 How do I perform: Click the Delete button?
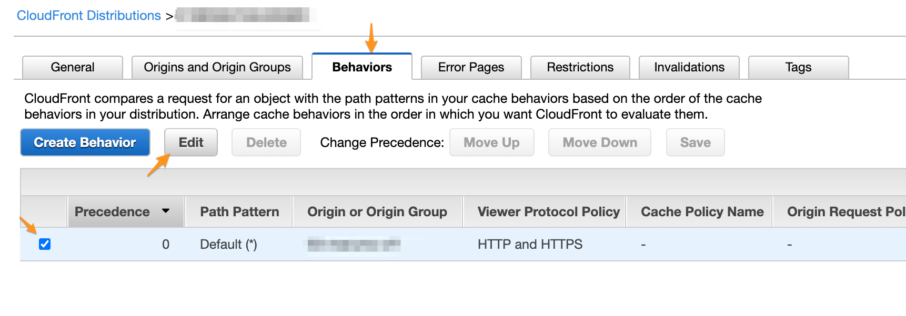[266, 142]
